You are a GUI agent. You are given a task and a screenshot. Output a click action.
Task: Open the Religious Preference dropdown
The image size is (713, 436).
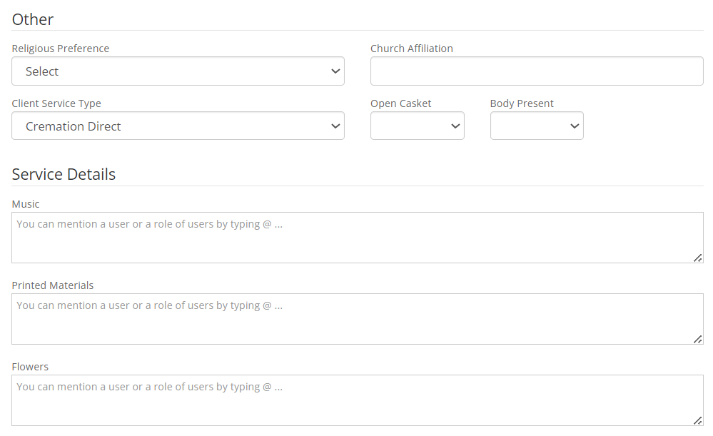(178, 71)
